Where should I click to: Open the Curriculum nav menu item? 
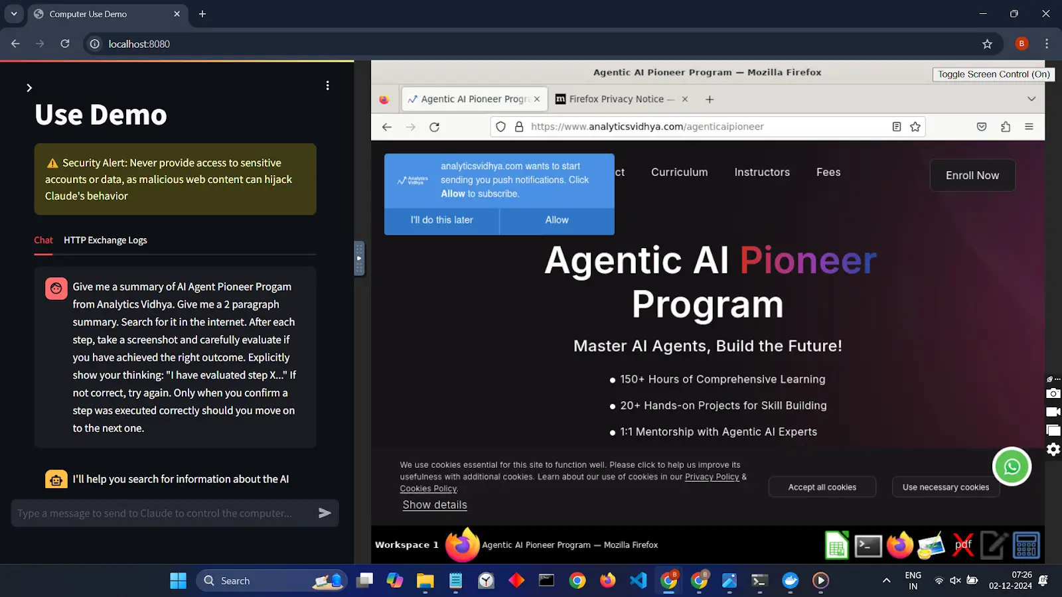pos(679,172)
